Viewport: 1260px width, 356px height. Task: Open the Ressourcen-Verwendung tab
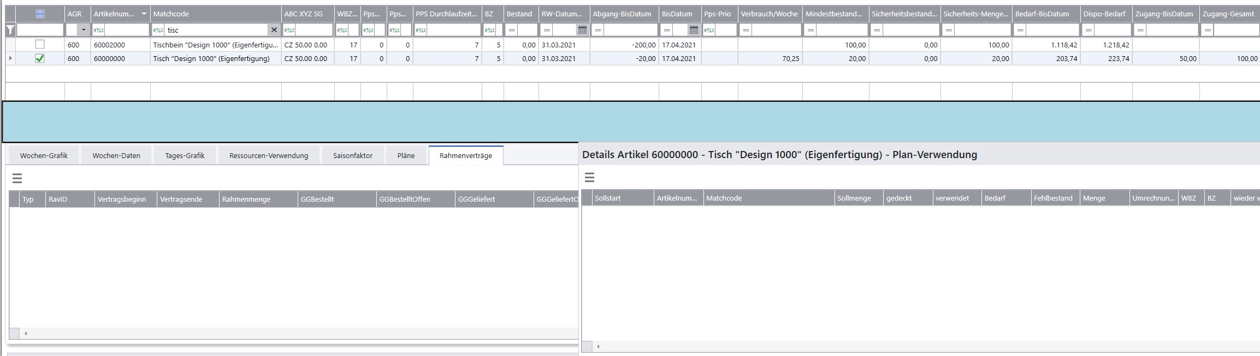coord(269,155)
